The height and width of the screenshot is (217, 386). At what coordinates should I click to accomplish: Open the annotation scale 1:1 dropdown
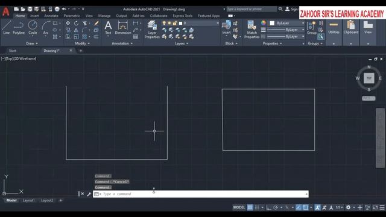(340, 207)
